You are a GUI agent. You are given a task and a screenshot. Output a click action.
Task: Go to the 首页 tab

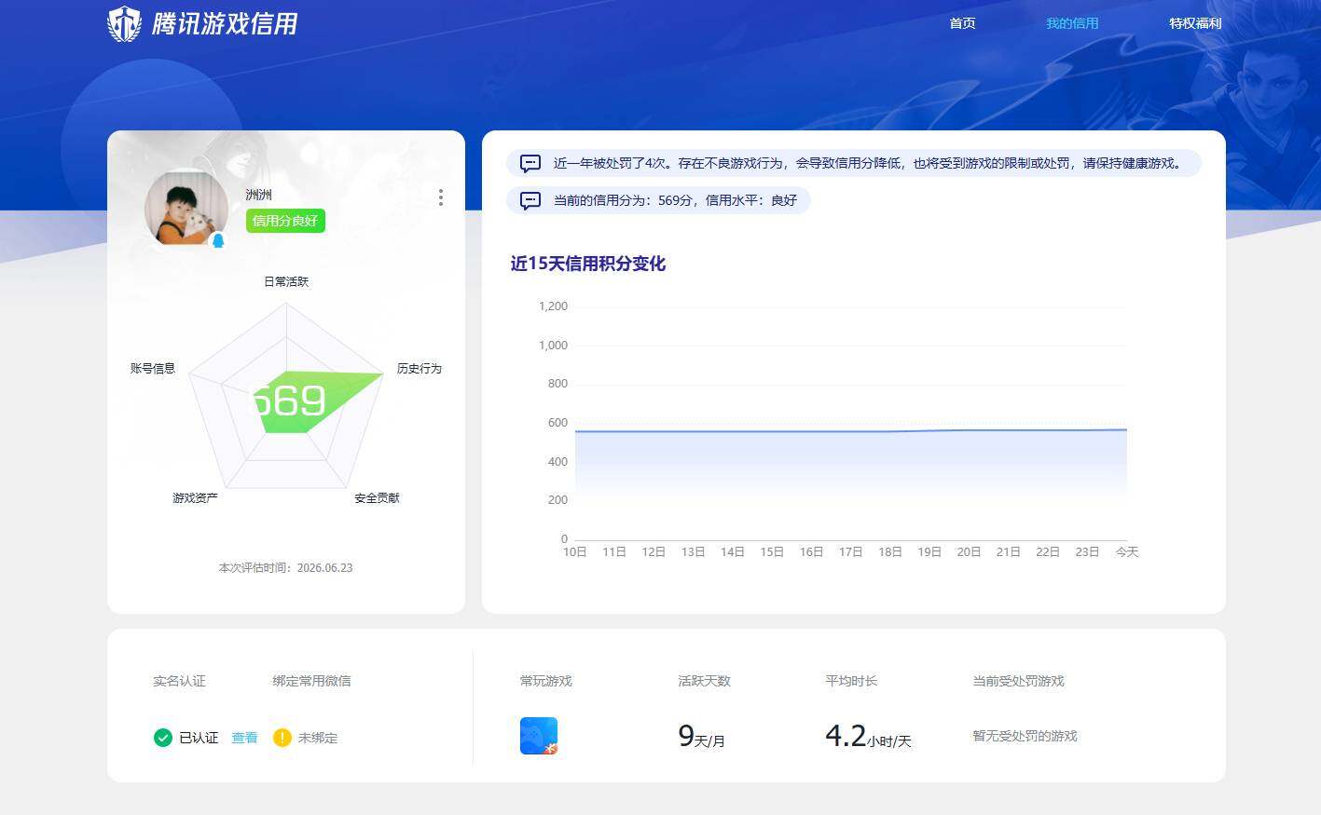pyautogui.click(x=962, y=23)
